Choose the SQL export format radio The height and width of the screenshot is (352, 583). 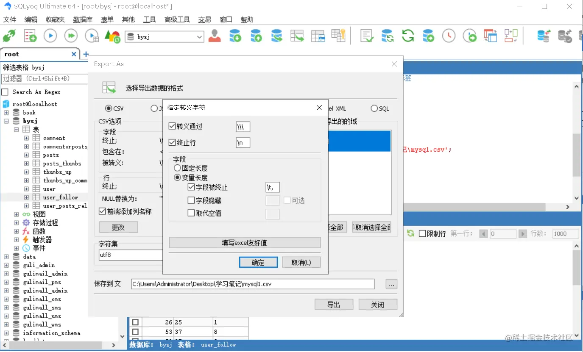click(374, 108)
